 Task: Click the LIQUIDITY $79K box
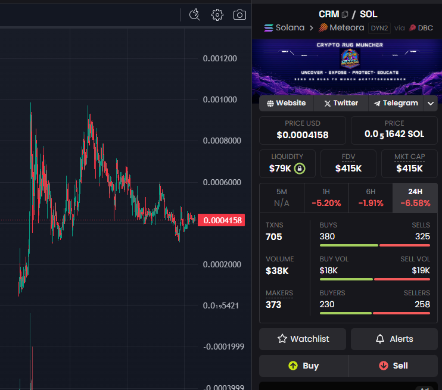[x=287, y=164]
